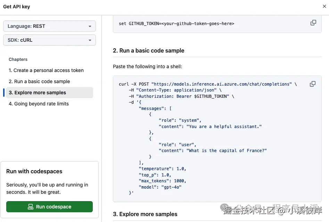Select Explore more samples chapter
The image size is (329, 222).
pos(37,93)
